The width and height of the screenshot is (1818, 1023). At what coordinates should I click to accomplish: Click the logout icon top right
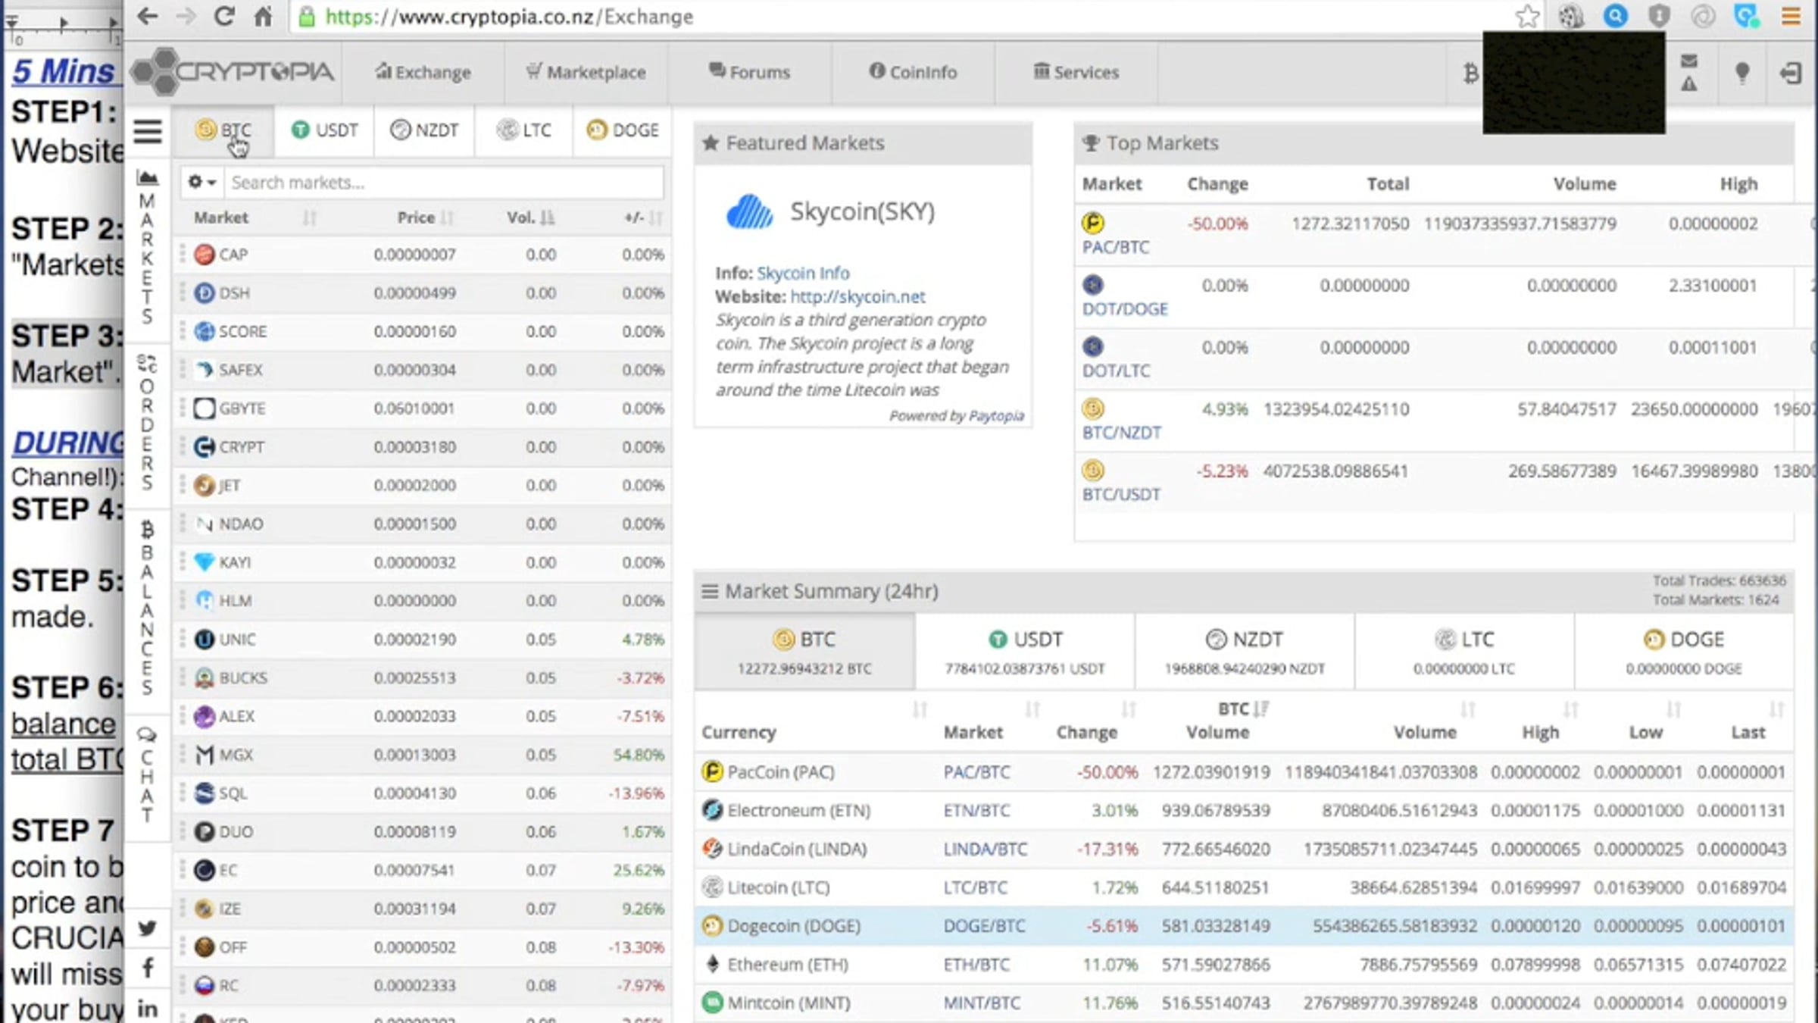coord(1791,73)
